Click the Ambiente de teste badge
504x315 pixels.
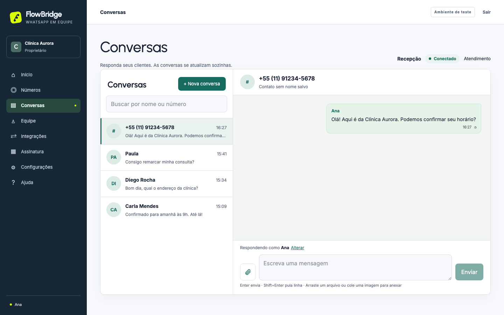(x=453, y=12)
